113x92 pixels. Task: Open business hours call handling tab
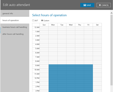15,27
